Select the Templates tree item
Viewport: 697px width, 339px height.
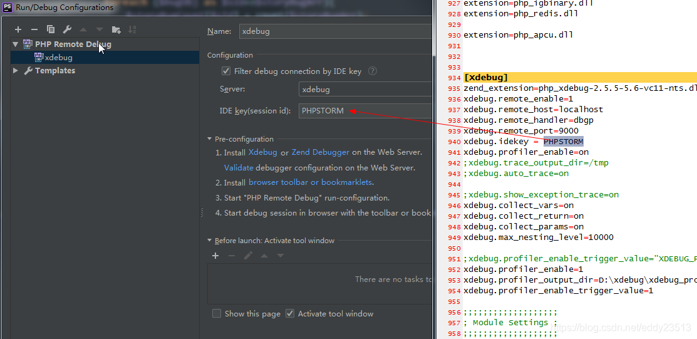[55, 71]
